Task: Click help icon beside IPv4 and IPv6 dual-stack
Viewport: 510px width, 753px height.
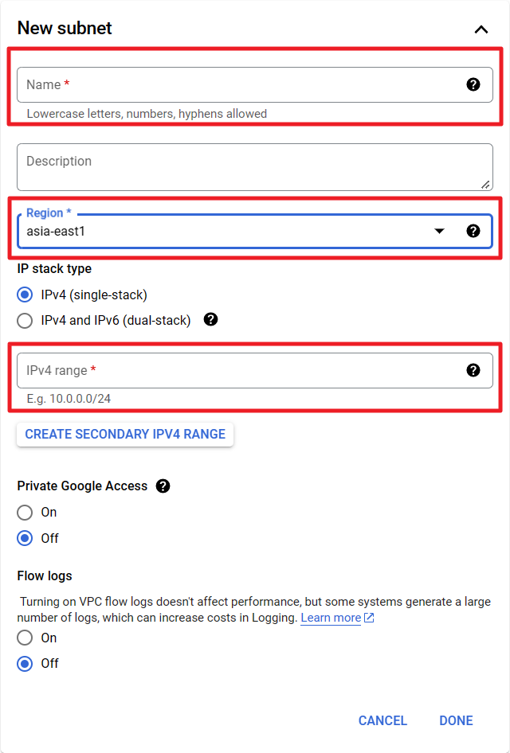Action: [x=211, y=320]
